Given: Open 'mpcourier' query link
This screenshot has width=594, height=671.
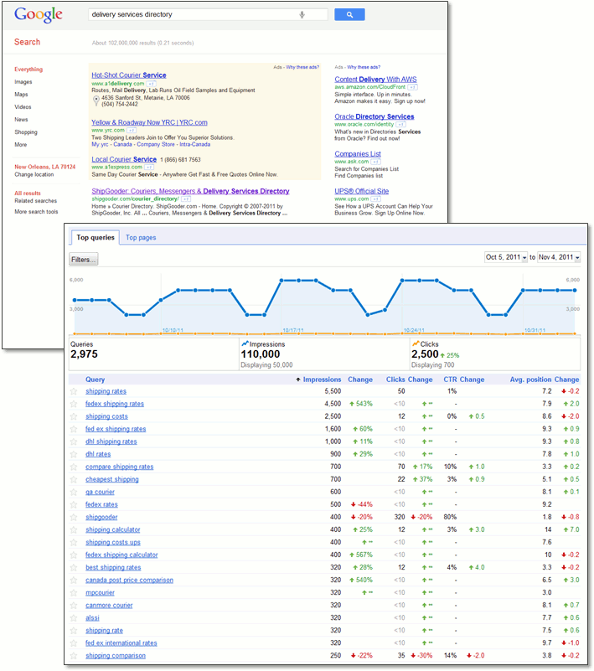Looking at the screenshot, I should click(x=101, y=593).
